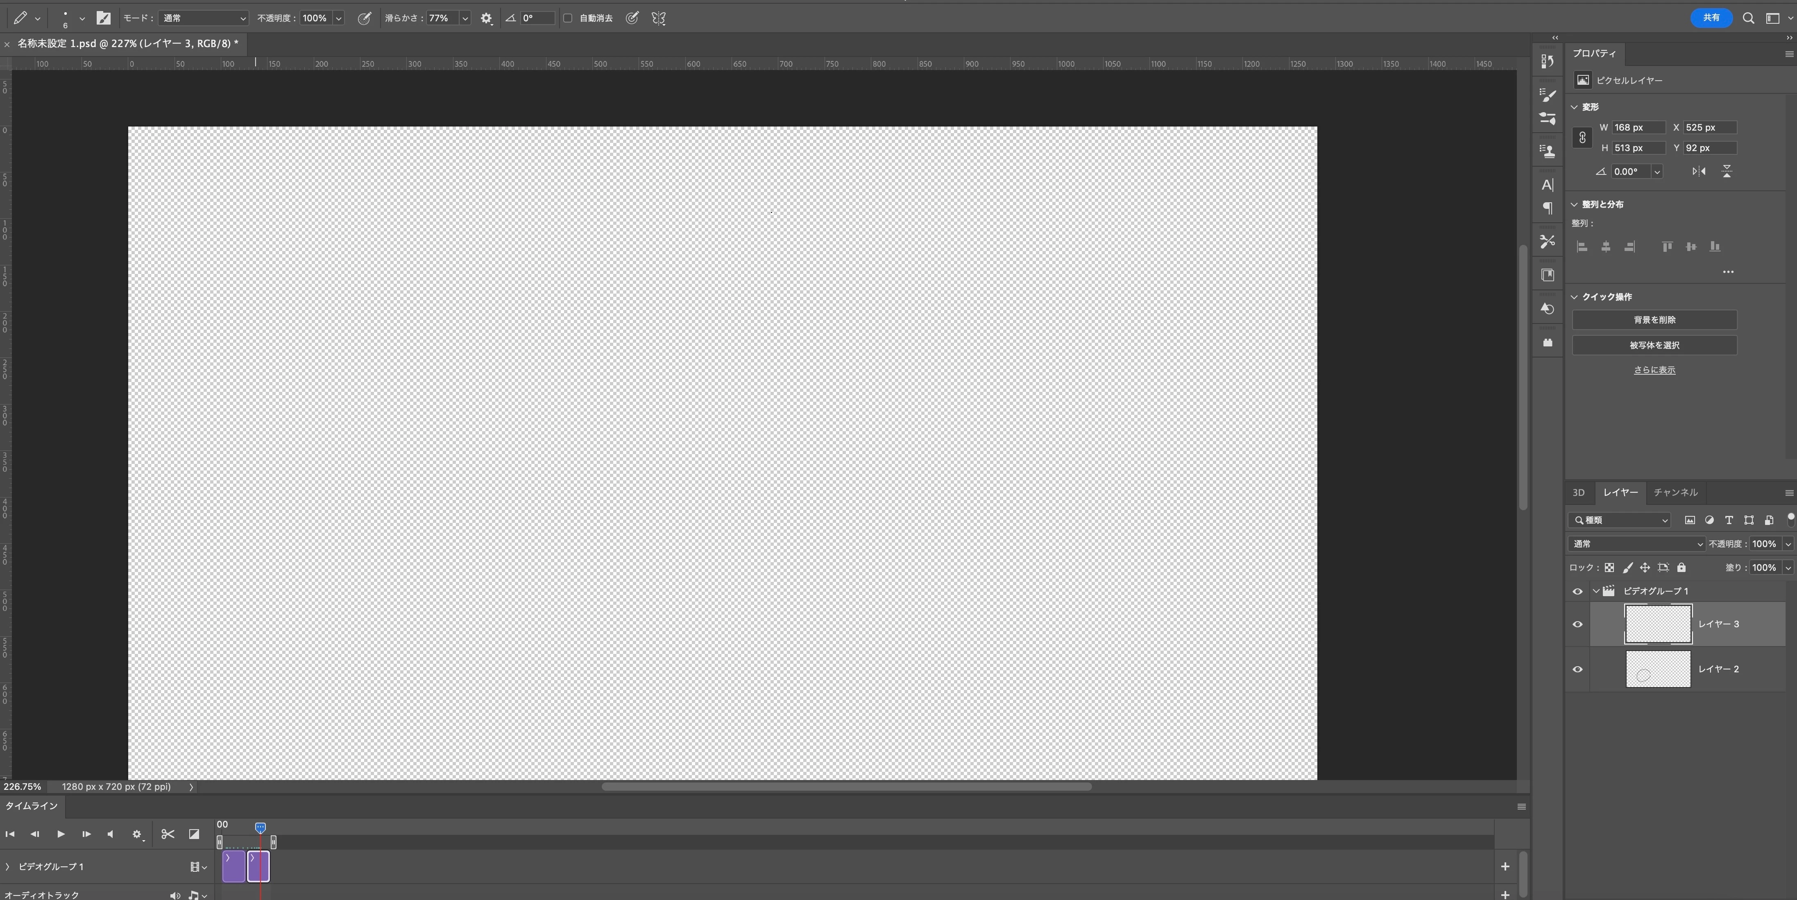
Task: Flip horizontally in Properties transform
Action: pyautogui.click(x=1699, y=172)
